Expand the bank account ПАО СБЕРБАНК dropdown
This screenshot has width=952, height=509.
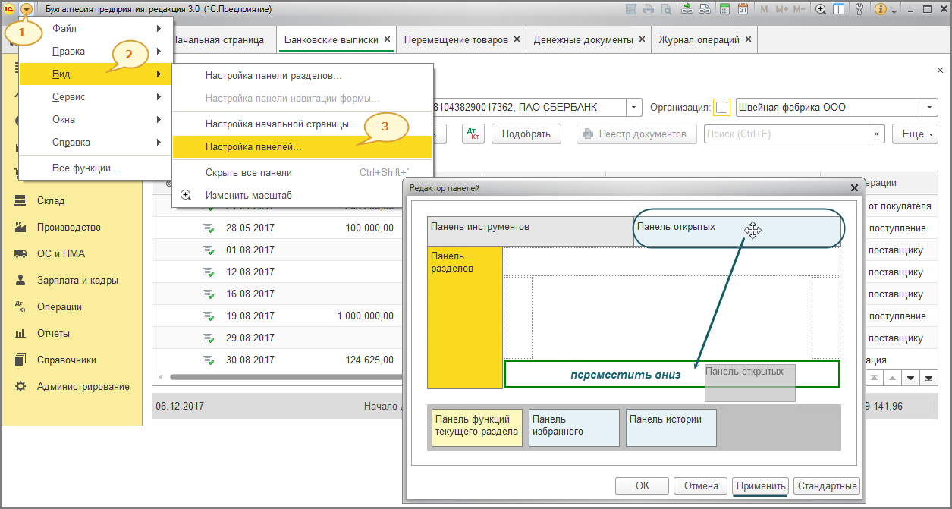[635, 108]
